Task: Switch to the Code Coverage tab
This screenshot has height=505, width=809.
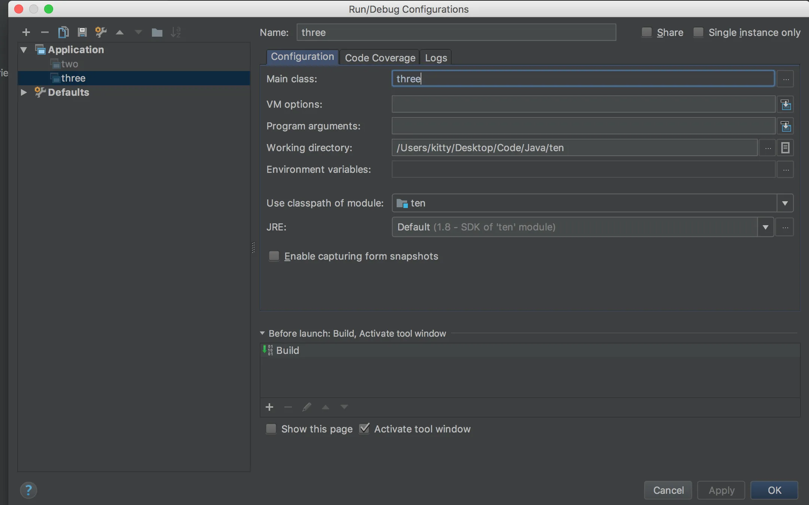Action: (x=380, y=58)
